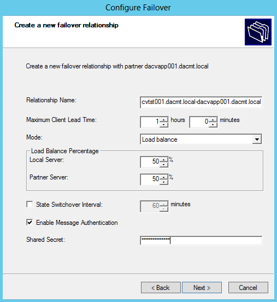Decrease Maximum Client Lead Time minutes
Image resolution: width=277 pixels, height=302 pixels.
tap(213, 125)
